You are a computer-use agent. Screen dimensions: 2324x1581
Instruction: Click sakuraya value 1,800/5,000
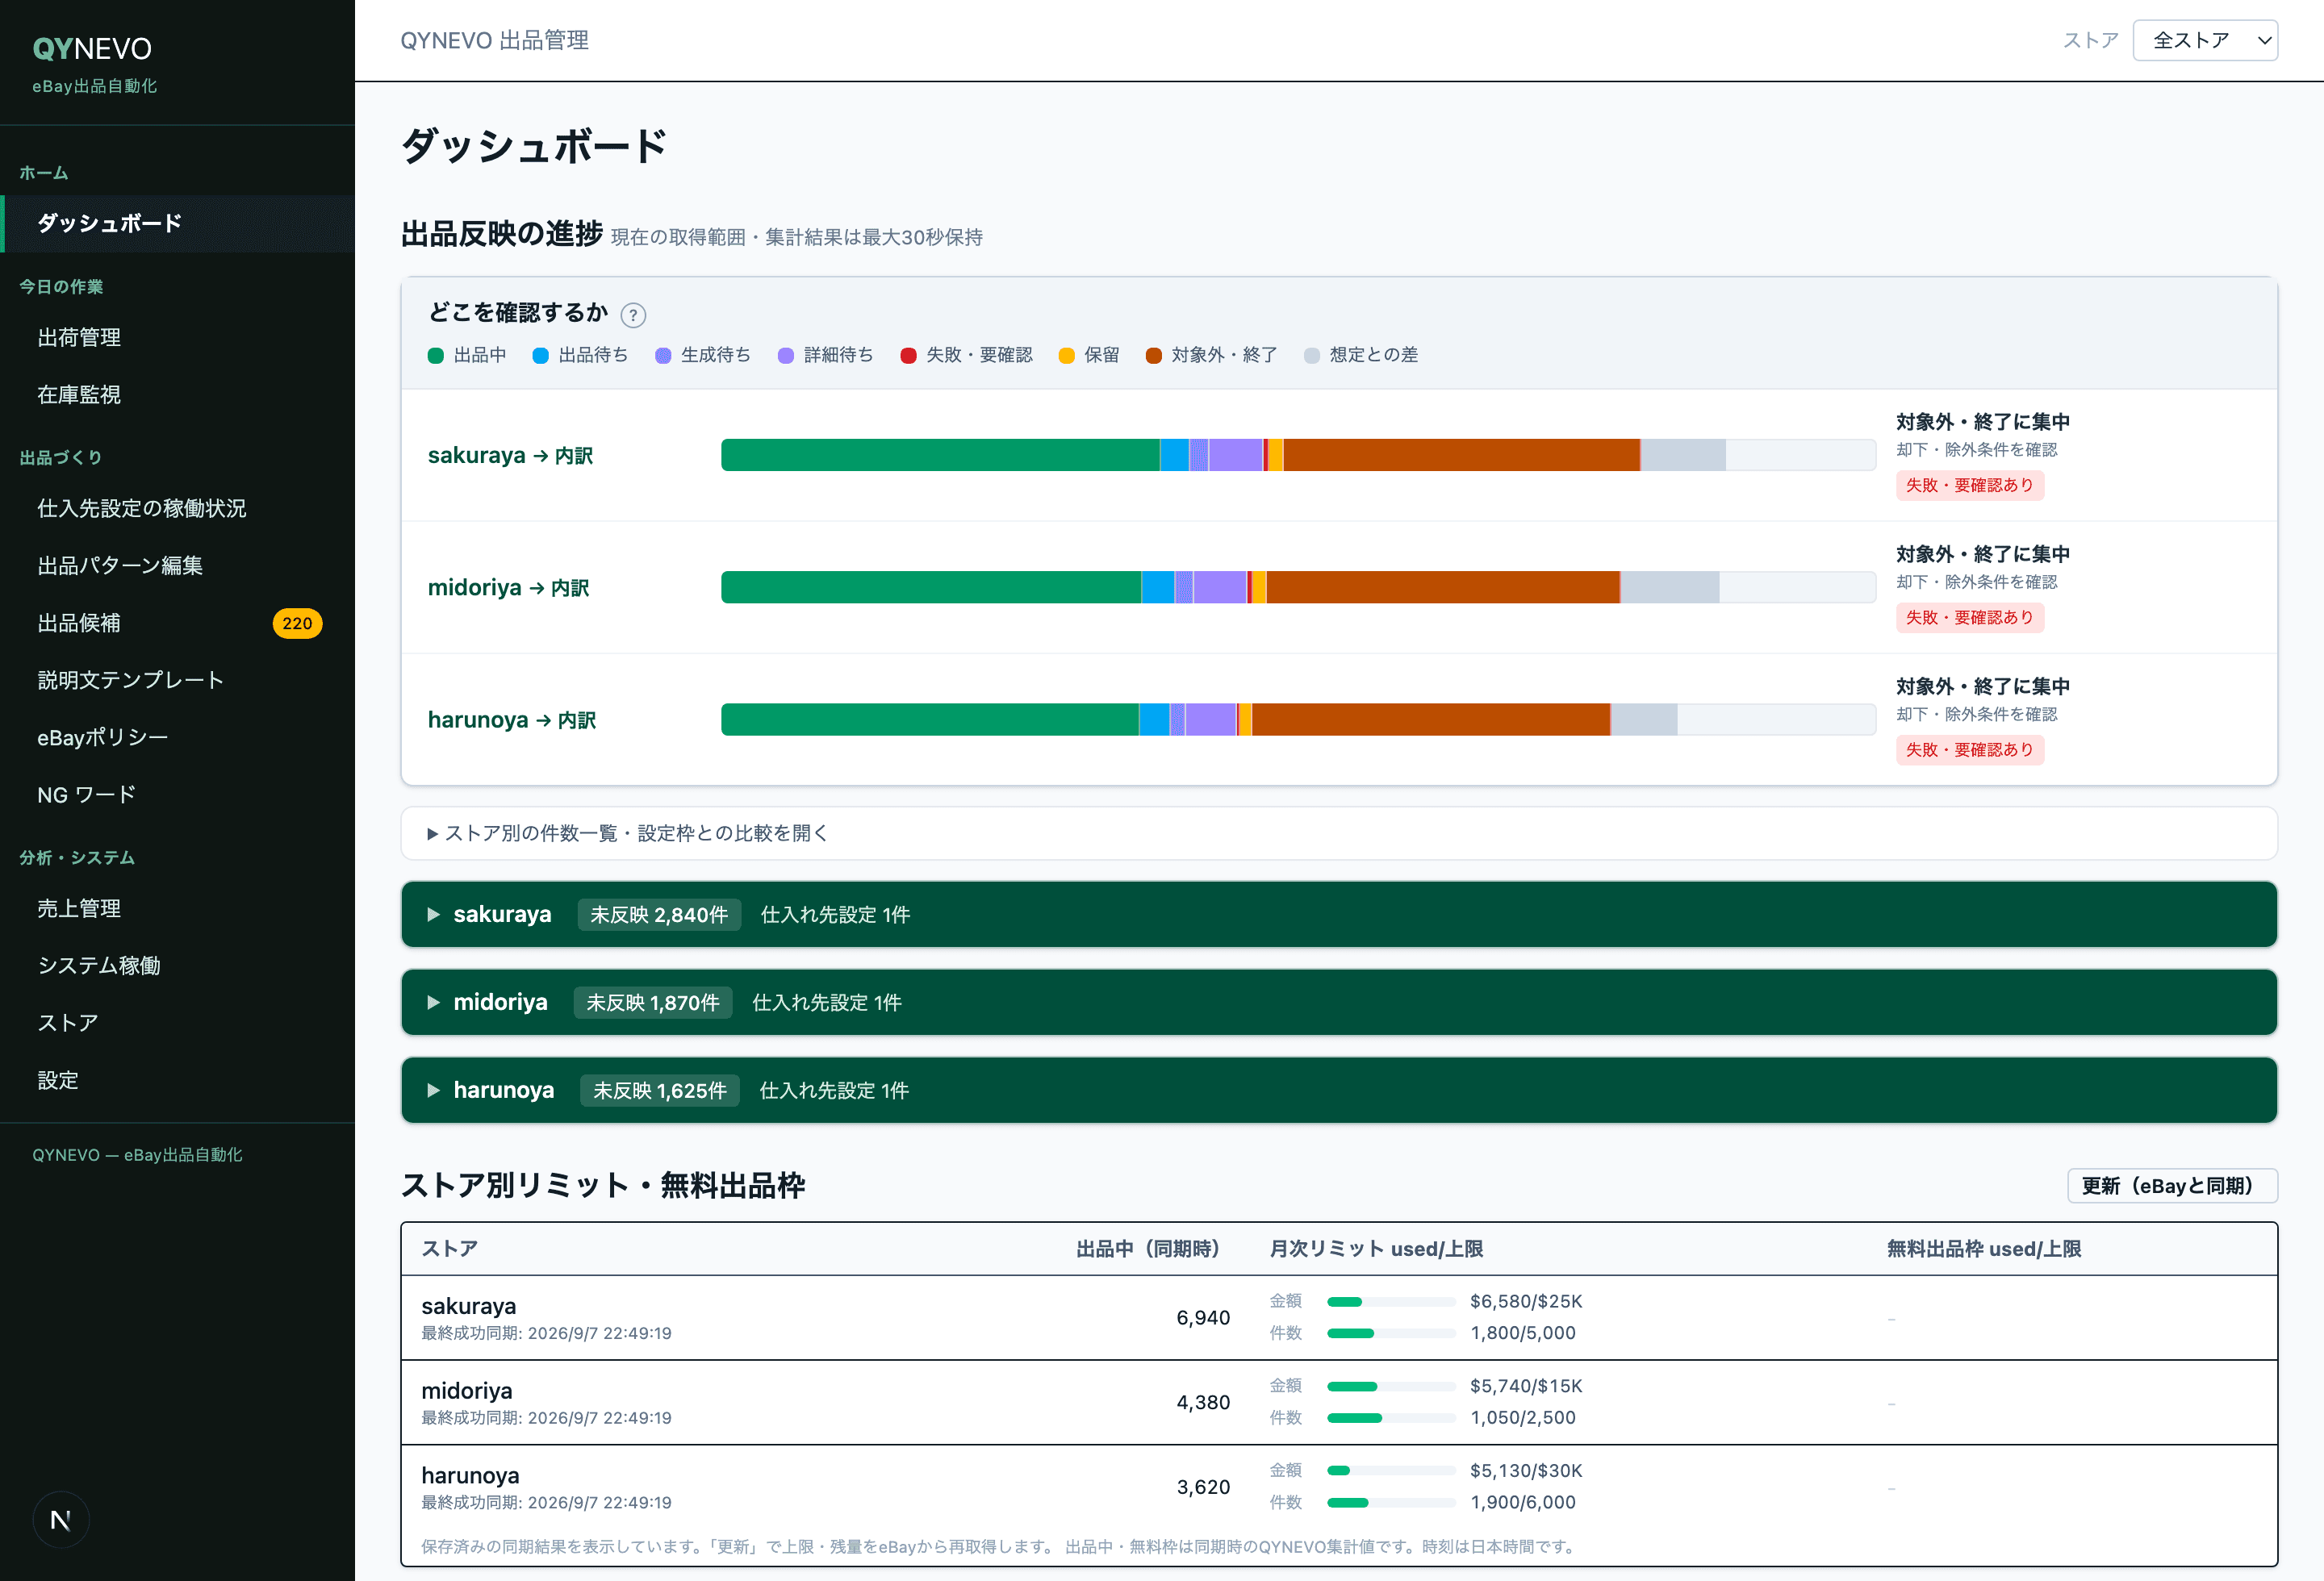point(1522,1333)
